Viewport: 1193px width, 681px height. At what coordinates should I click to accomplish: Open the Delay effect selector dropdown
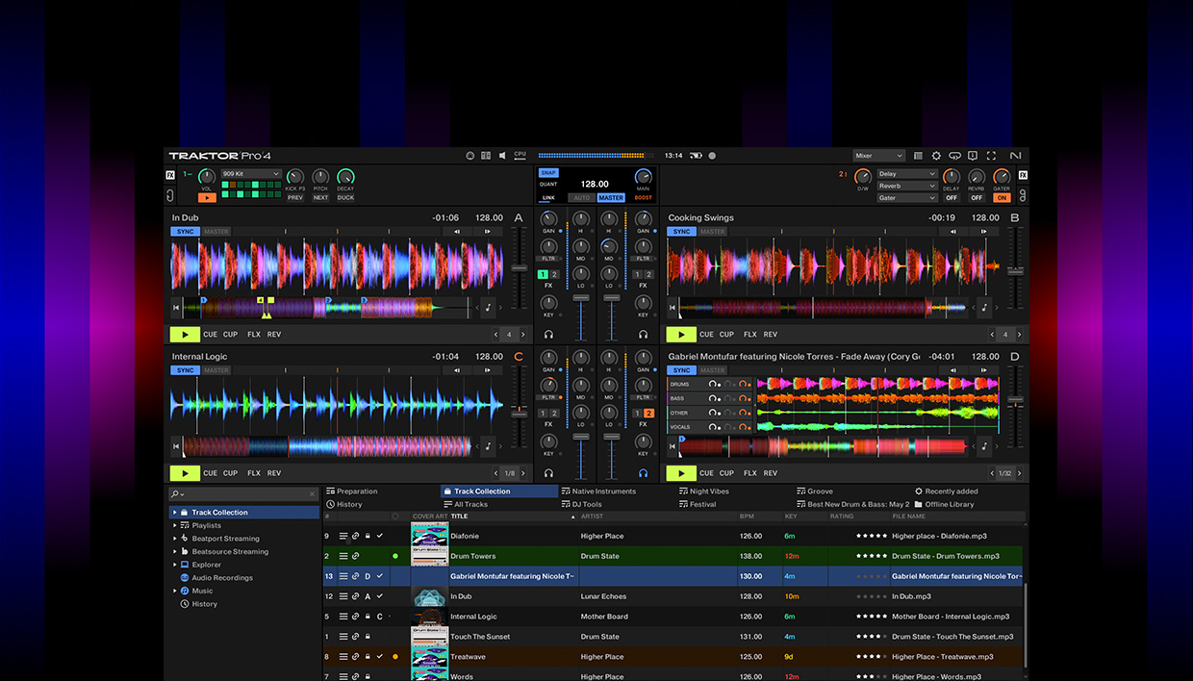tap(907, 174)
